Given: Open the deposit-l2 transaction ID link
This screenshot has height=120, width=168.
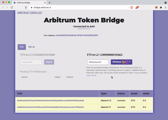Looking at the screenshot, I should point(50,100).
